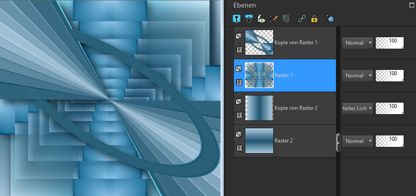Adjust opacity slider of Kopie von Raster 2
416x196 pixels.
(390, 108)
